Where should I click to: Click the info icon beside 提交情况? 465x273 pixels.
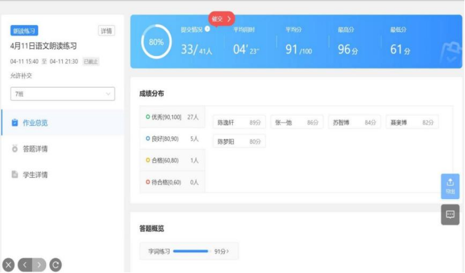[208, 29]
